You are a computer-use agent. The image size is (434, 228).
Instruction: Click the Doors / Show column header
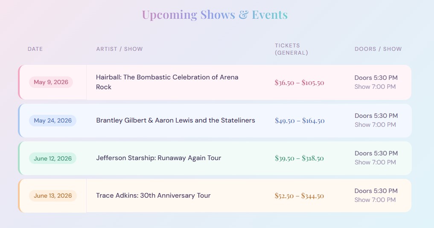pos(378,49)
